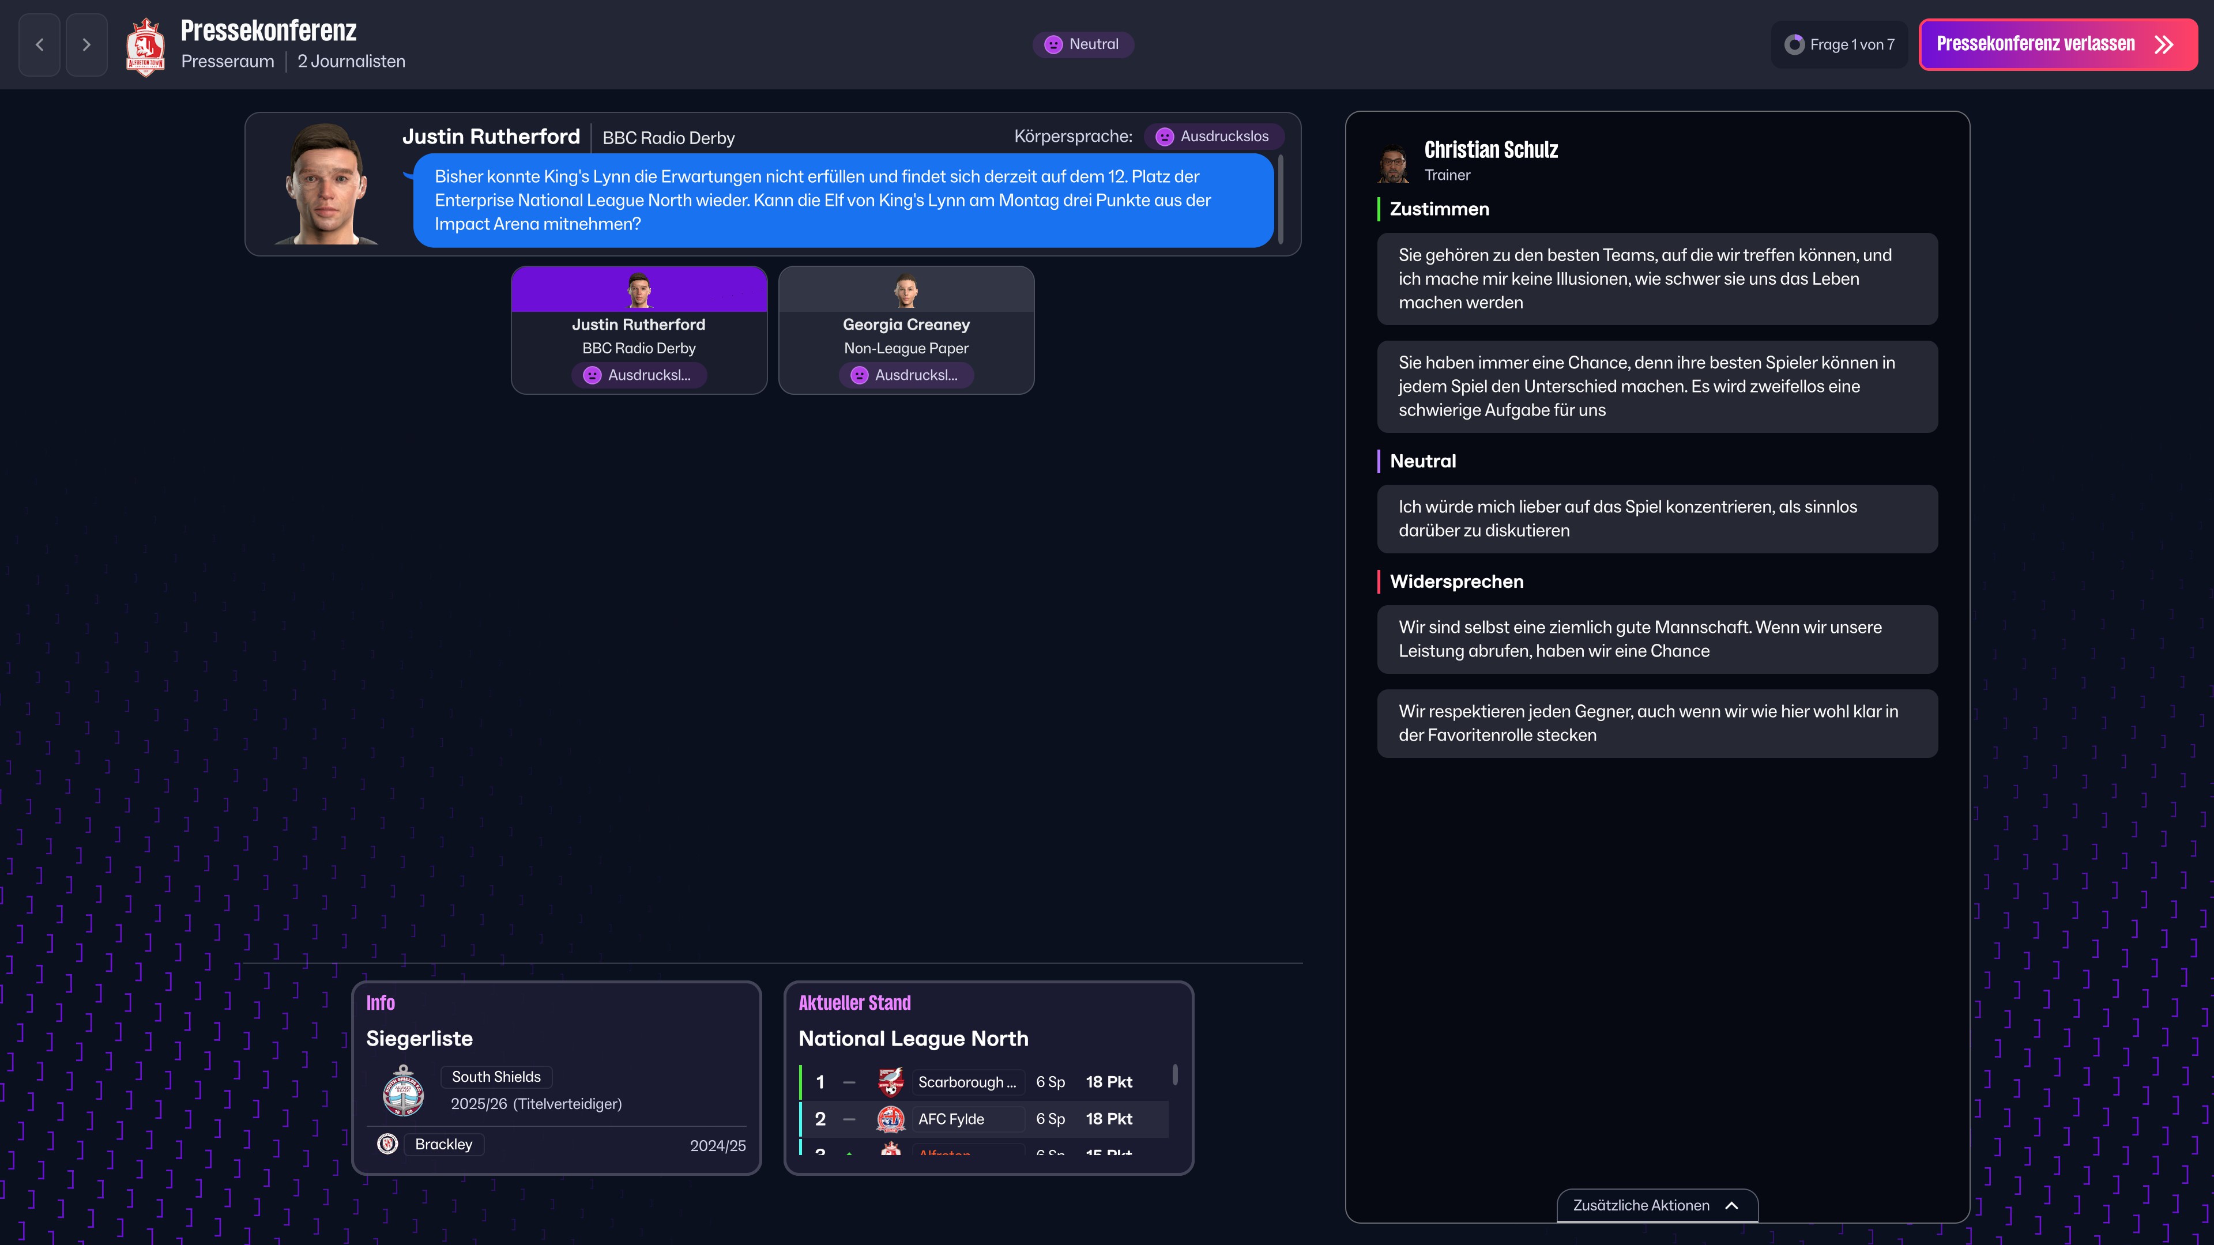Click the back navigation arrow
Screen dimensions: 2214x1245
point(40,45)
